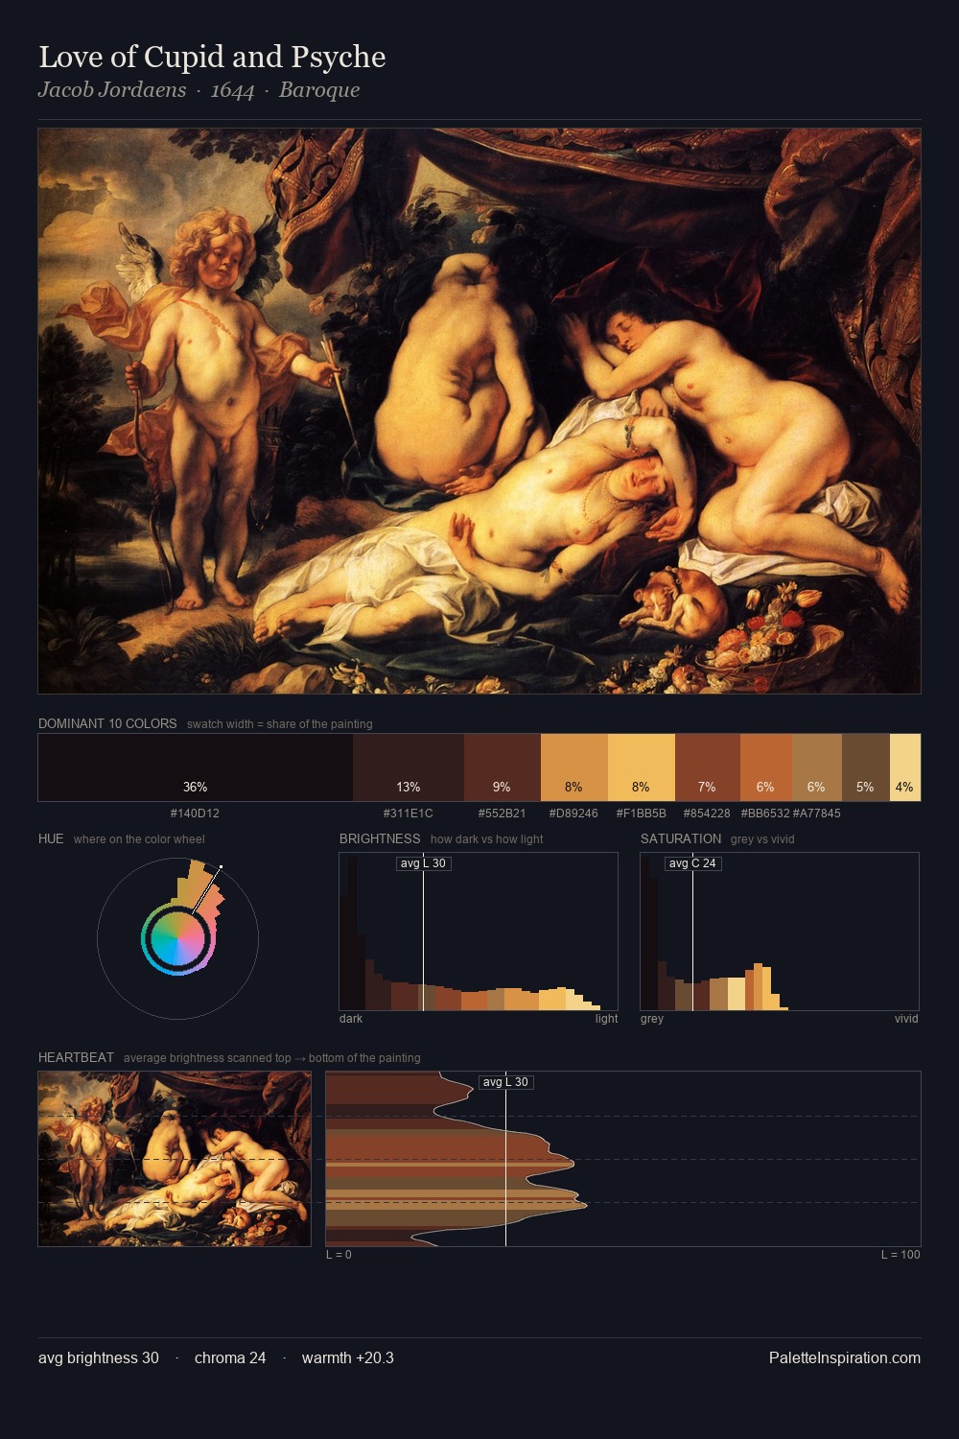Choose the 7% swatch #854228
The width and height of the screenshot is (959, 1439).
pos(708,767)
